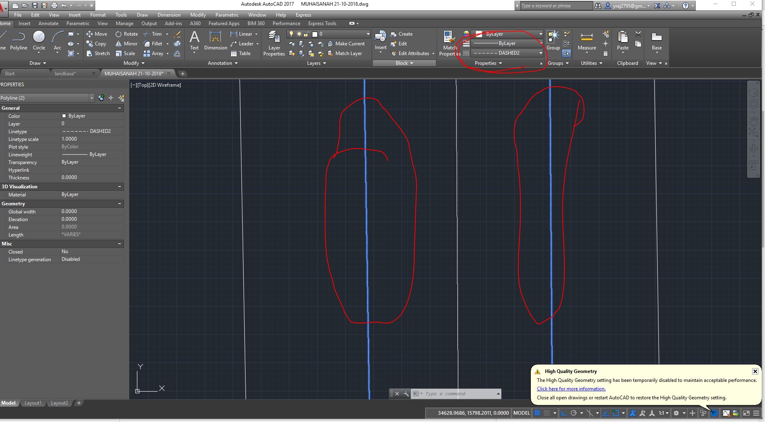Image resolution: width=765 pixels, height=422 pixels.
Task: Toggle MODEL space button in the status bar
Action: click(521, 413)
